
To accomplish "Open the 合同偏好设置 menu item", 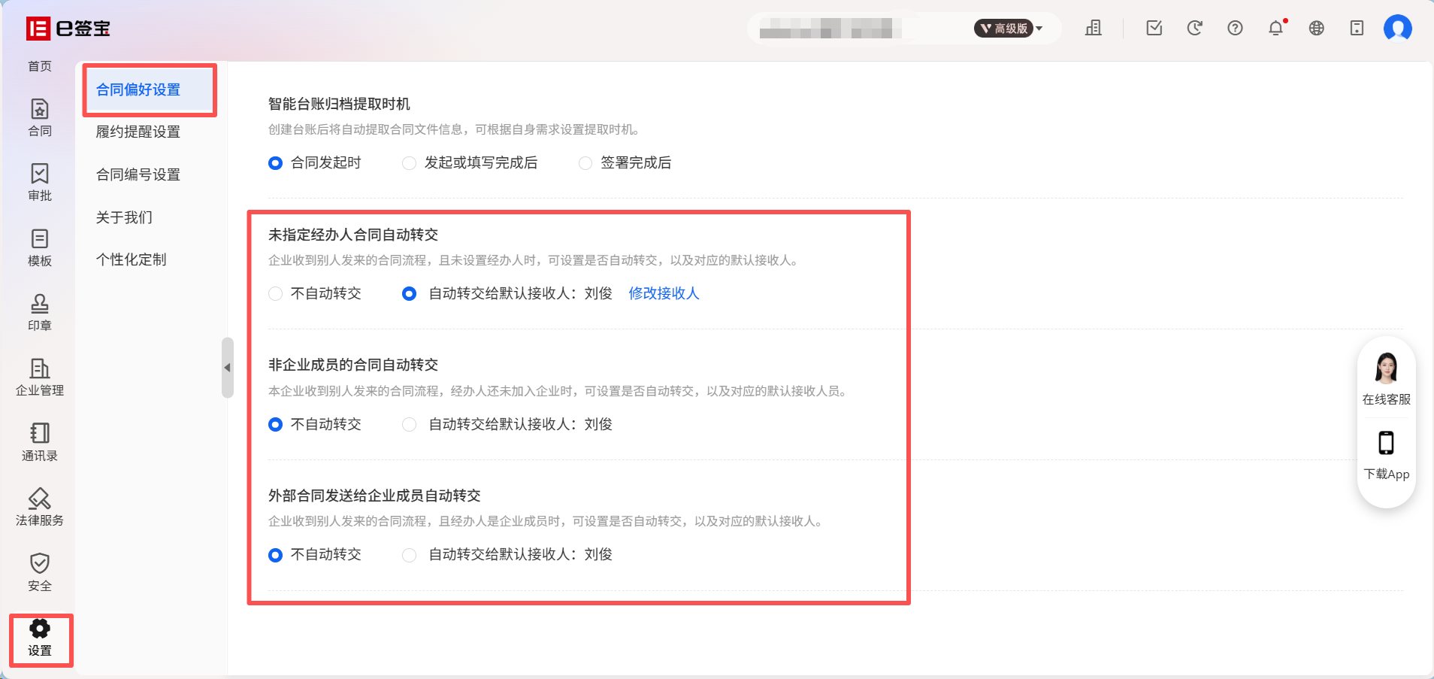I will pyautogui.click(x=150, y=90).
